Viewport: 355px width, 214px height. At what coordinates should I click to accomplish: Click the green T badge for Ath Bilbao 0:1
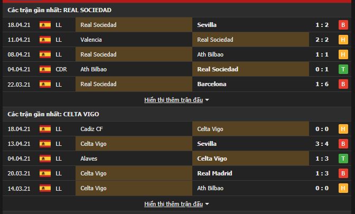[x=343, y=69]
